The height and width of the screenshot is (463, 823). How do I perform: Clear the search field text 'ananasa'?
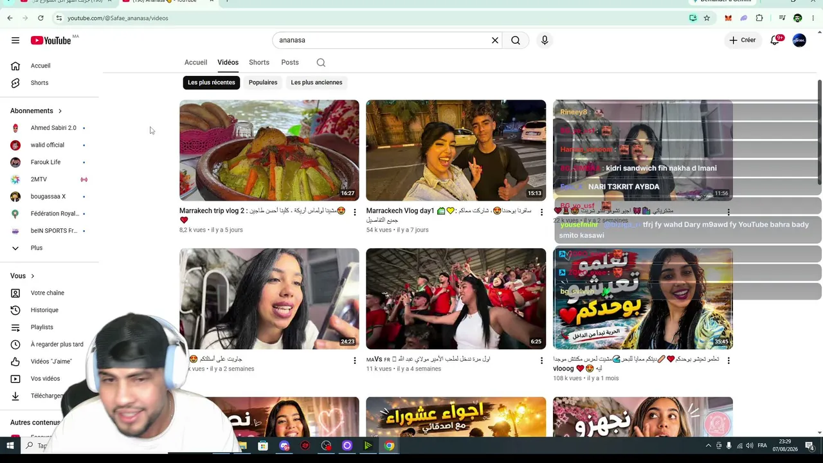click(x=495, y=41)
